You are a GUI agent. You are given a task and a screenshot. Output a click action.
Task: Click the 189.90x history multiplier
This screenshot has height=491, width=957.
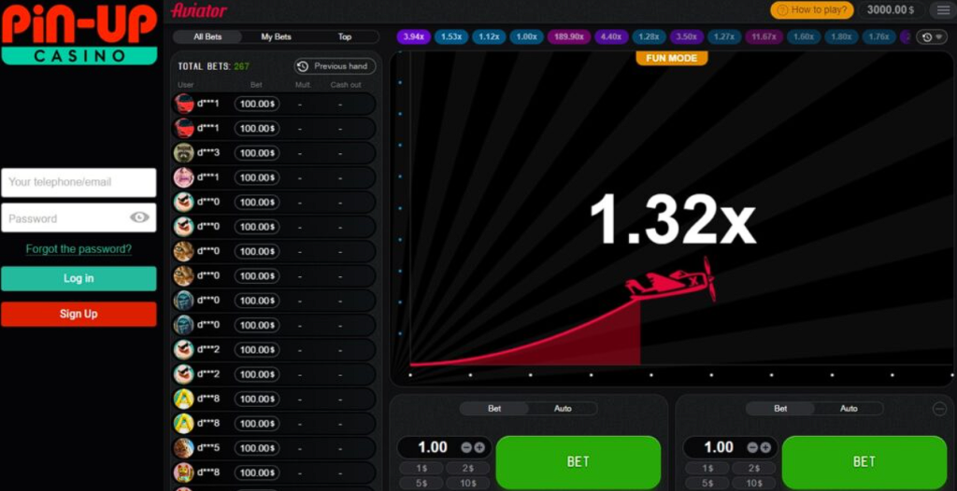[569, 36]
